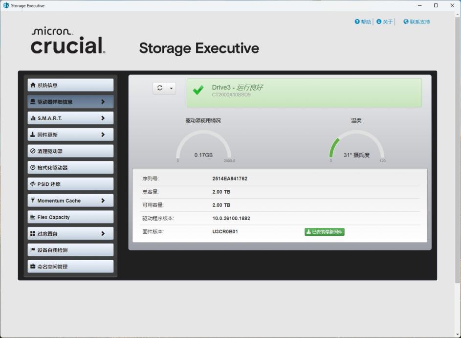Click the 序列号 label
The height and width of the screenshot is (338, 461).
click(x=150, y=179)
